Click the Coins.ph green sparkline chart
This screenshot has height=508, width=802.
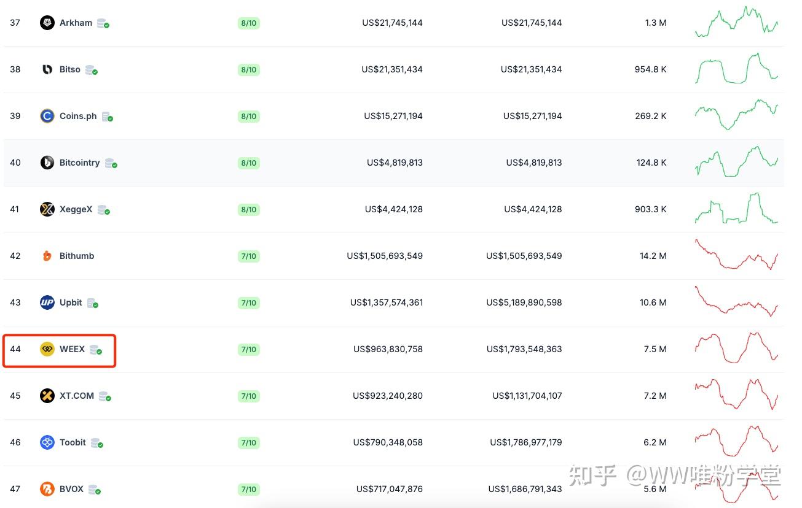pyautogui.click(x=736, y=115)
